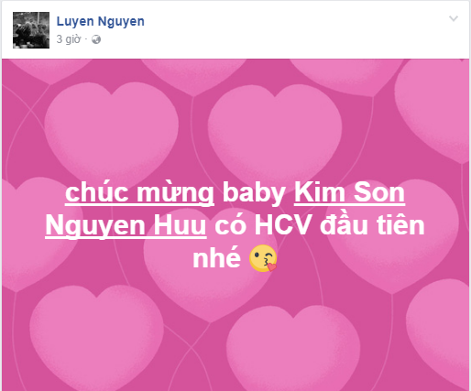
Task: Expand the post options chevron menu
Action: [454, 19]
